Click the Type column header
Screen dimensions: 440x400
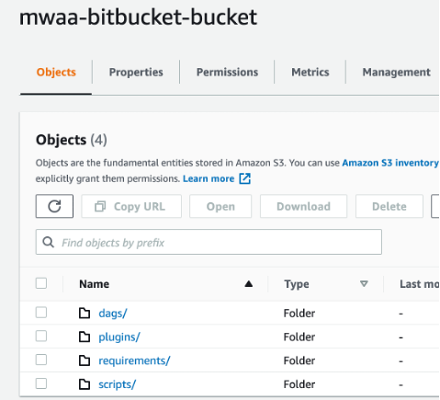coord(297,284)
